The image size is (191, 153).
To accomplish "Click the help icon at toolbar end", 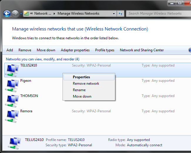I will 190,50.
